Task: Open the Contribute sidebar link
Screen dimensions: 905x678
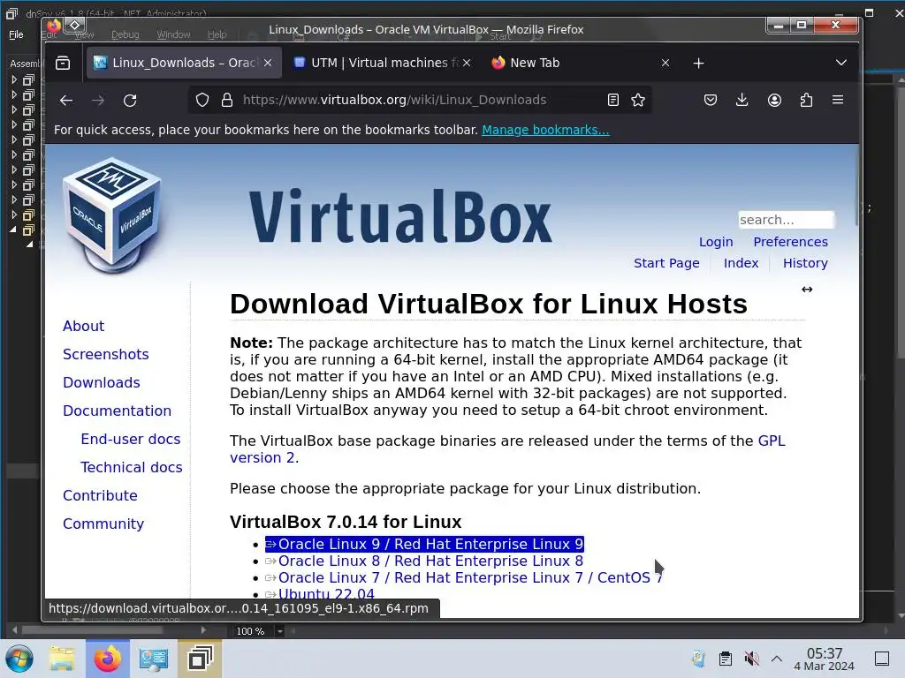Action: [100, 495]
